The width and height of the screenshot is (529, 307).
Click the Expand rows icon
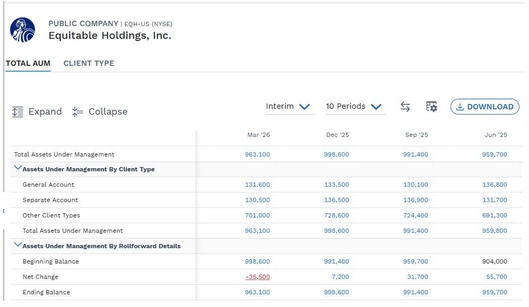[18, 112]
